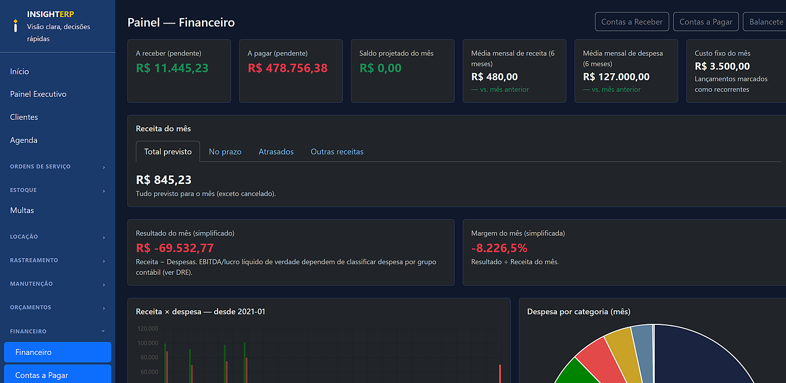This screenshot has height=383, width=786.
Task: Expand the Locação section chevron
Action: (x=104, y=237)
